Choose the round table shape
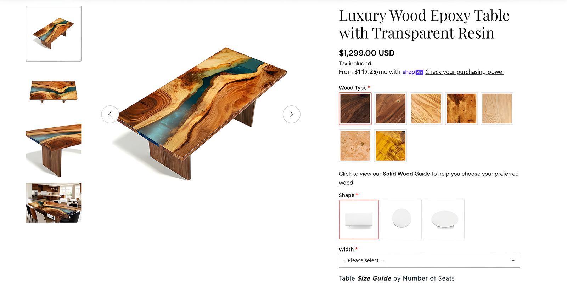 [402, 219]
